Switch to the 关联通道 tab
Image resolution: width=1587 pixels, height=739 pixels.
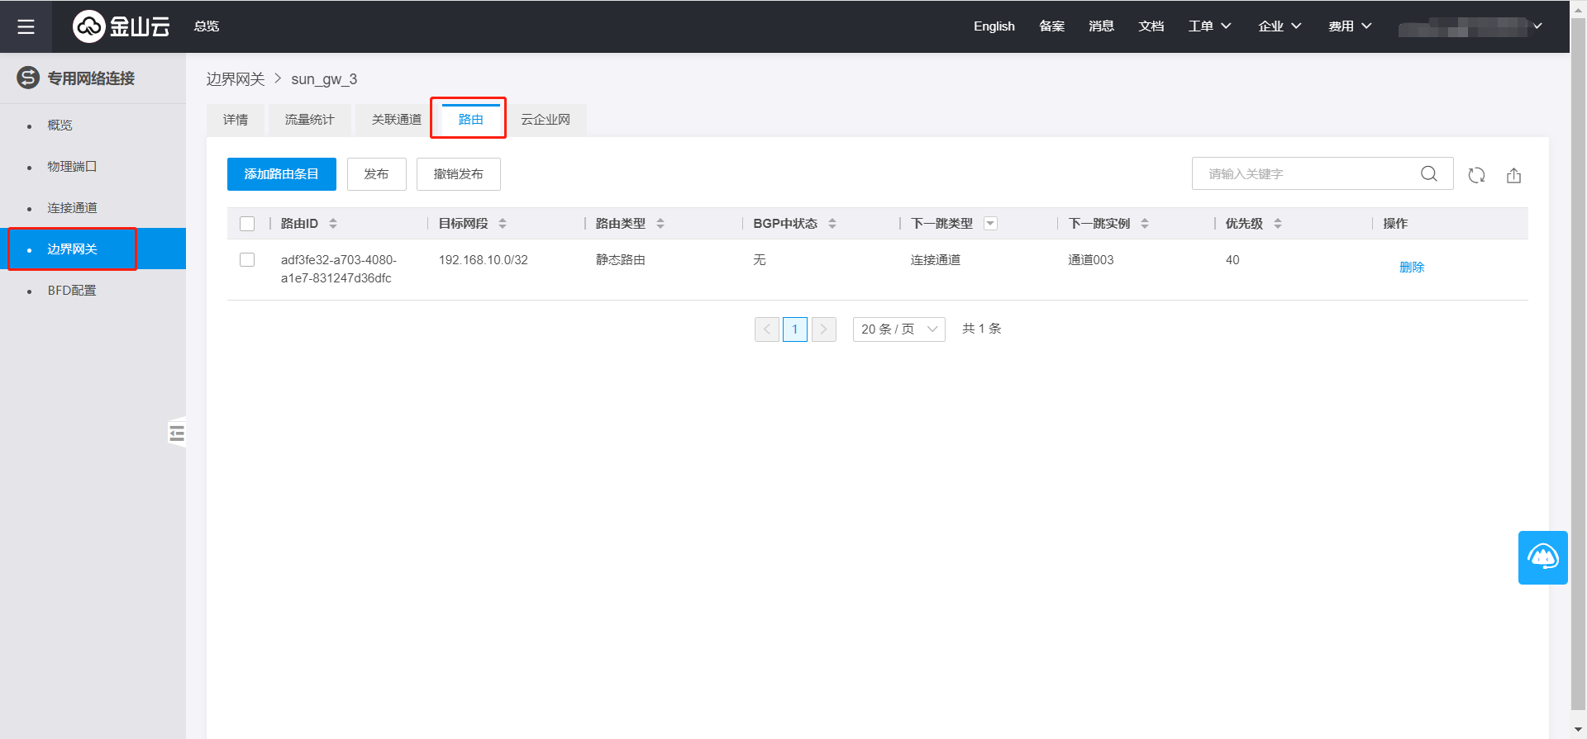coord(396,120)
